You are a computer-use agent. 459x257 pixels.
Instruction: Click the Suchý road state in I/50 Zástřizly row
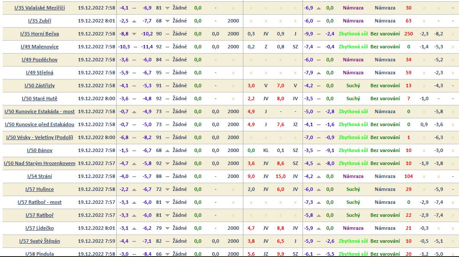point(353,86)
